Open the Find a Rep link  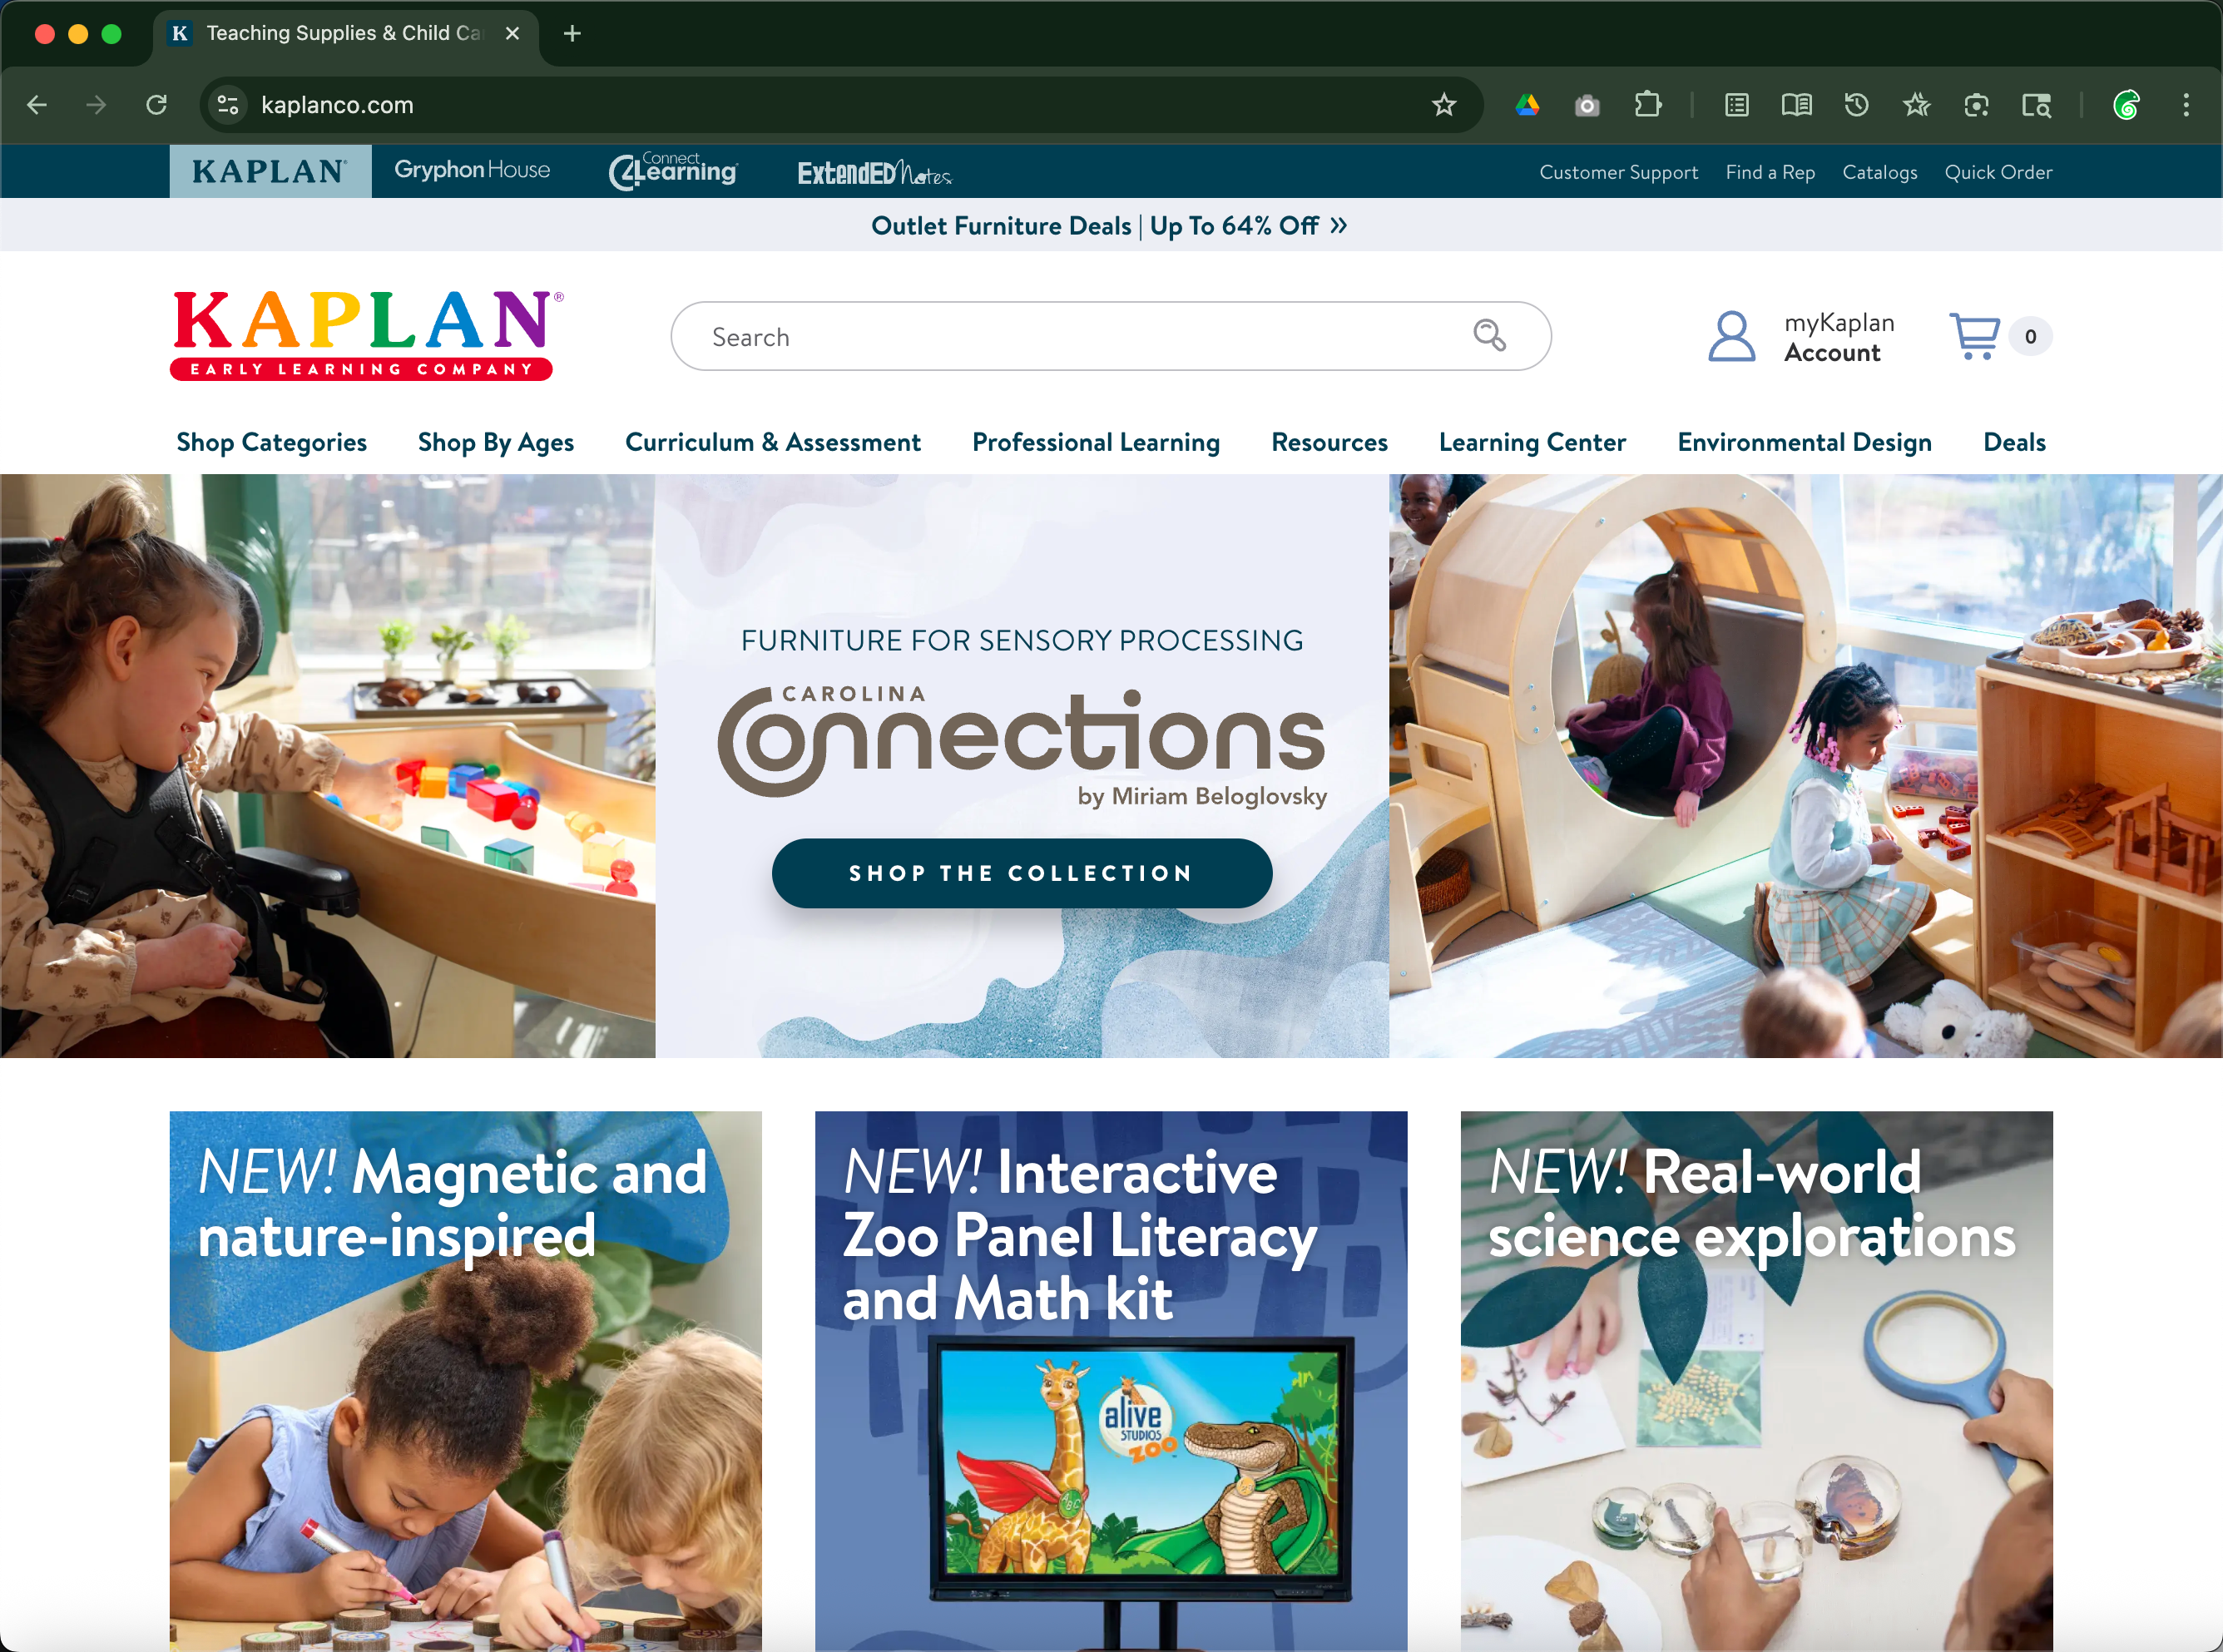[x=1769, y=172]
